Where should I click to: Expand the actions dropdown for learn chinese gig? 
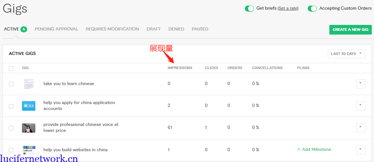[361, 84]
